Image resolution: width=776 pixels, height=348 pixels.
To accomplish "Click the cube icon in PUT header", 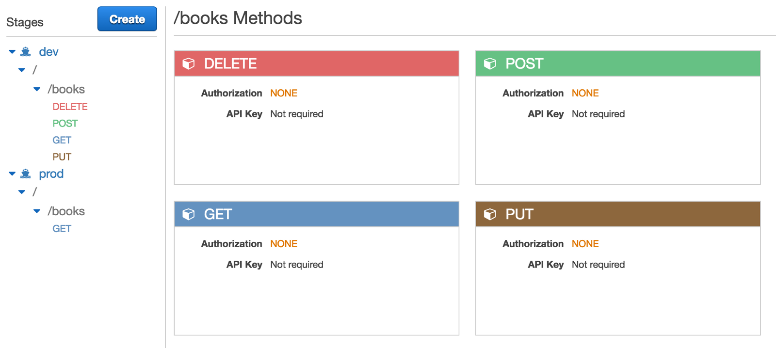I will pyautogui.click(x=490, y=214).
